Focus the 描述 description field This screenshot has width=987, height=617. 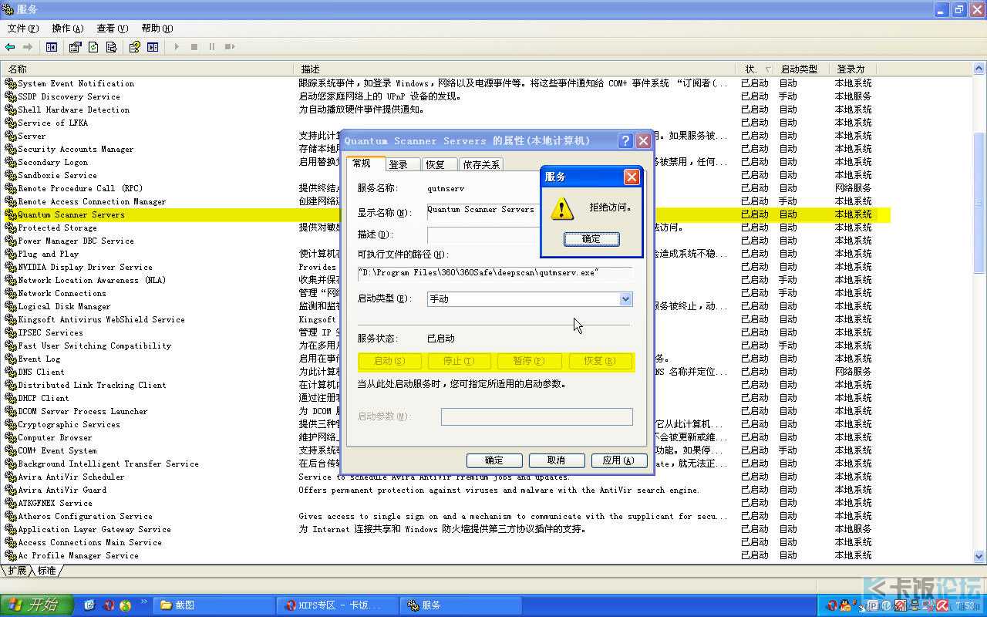tap(484, 234)
